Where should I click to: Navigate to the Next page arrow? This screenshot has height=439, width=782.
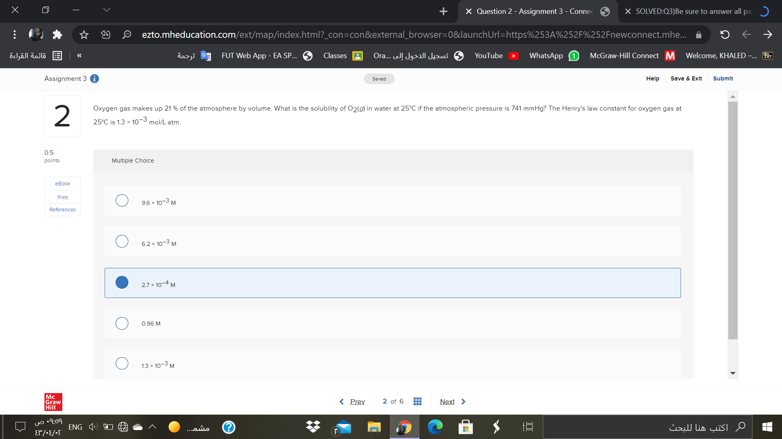tap(463, 401)
